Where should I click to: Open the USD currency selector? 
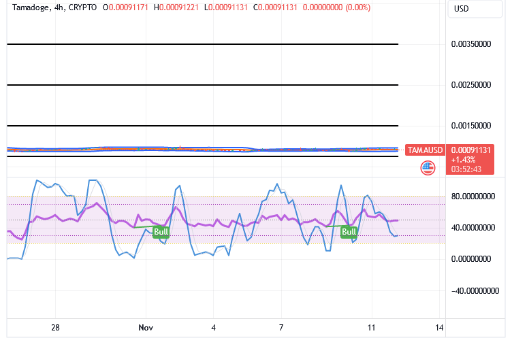coord(475,9)
